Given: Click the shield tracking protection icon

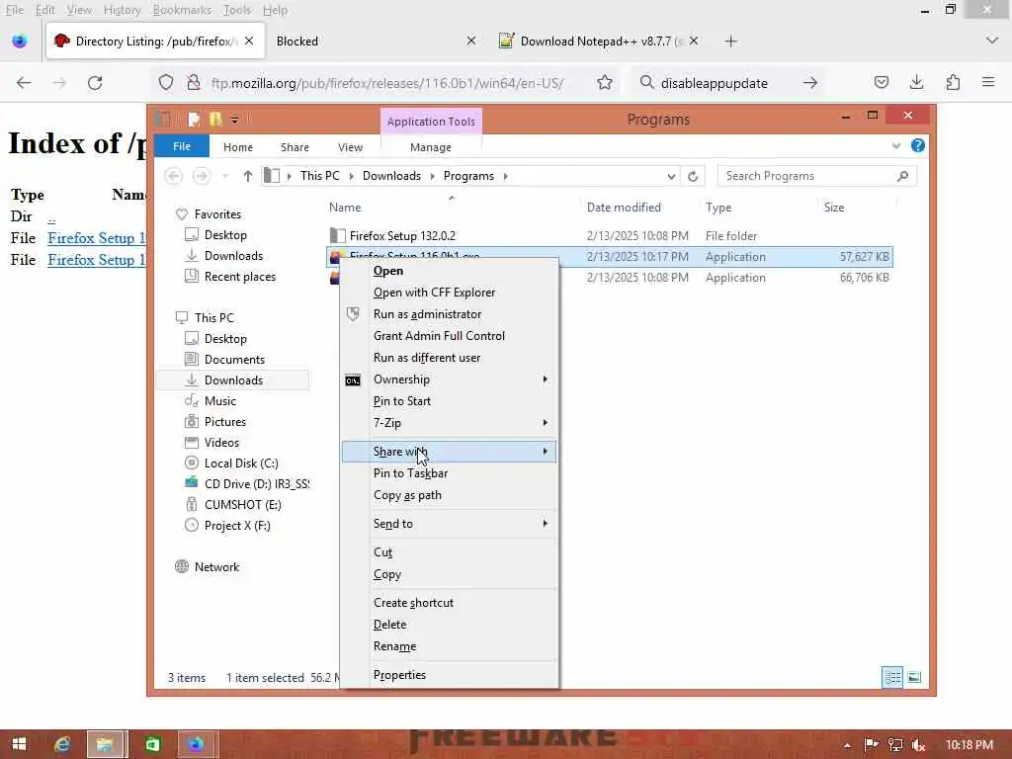Looking at the screenshot, I should click(166, 83).
